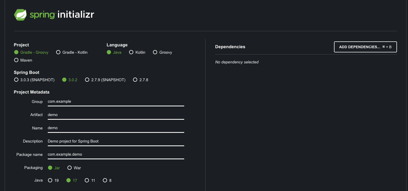The image size is (408, 191).
Task: Focus the Artifact input field
Action: pyautogui.click(x=116, y=115)
